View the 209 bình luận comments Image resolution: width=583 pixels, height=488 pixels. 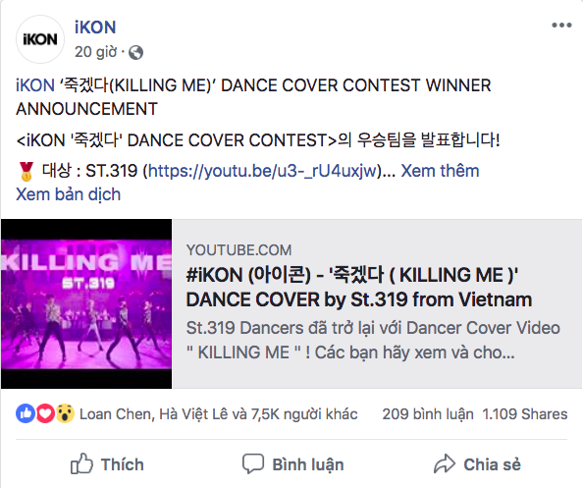(x=428, y=414)
